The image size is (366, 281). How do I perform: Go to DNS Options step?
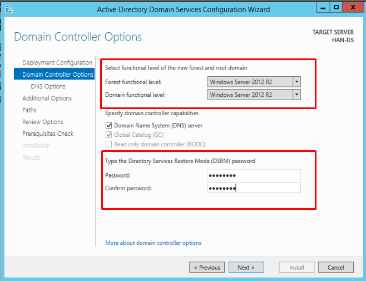pyautogui.click(x=48, y=86)
